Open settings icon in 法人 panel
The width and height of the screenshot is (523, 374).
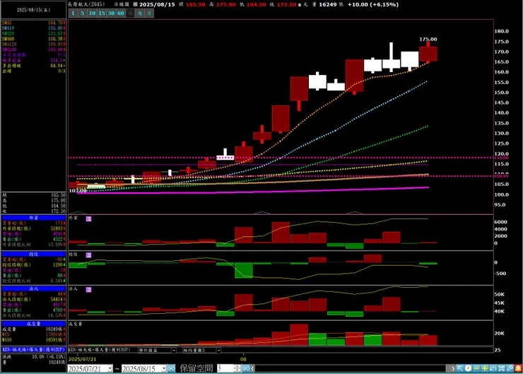pyautogui.click(x=88, y=290)
